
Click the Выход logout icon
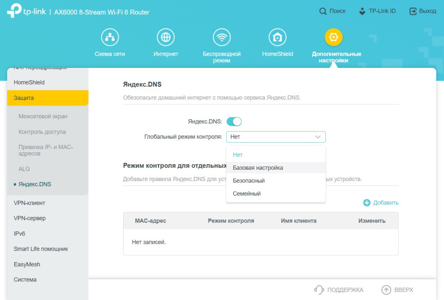pos(413,11)
